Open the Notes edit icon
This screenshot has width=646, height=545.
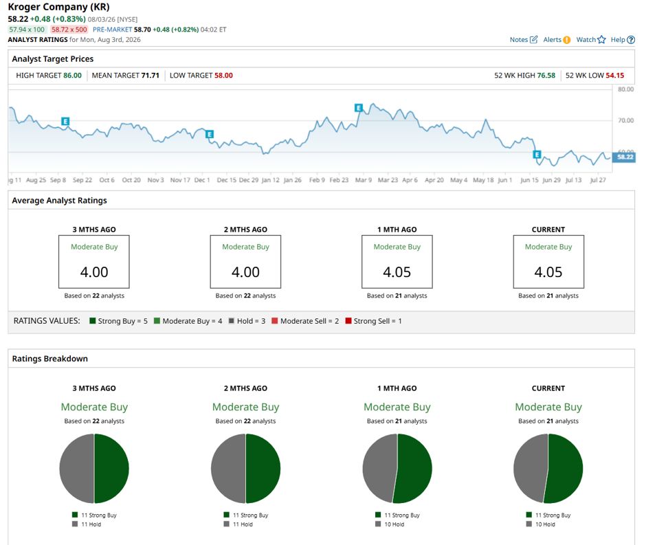tap(533, 40)
